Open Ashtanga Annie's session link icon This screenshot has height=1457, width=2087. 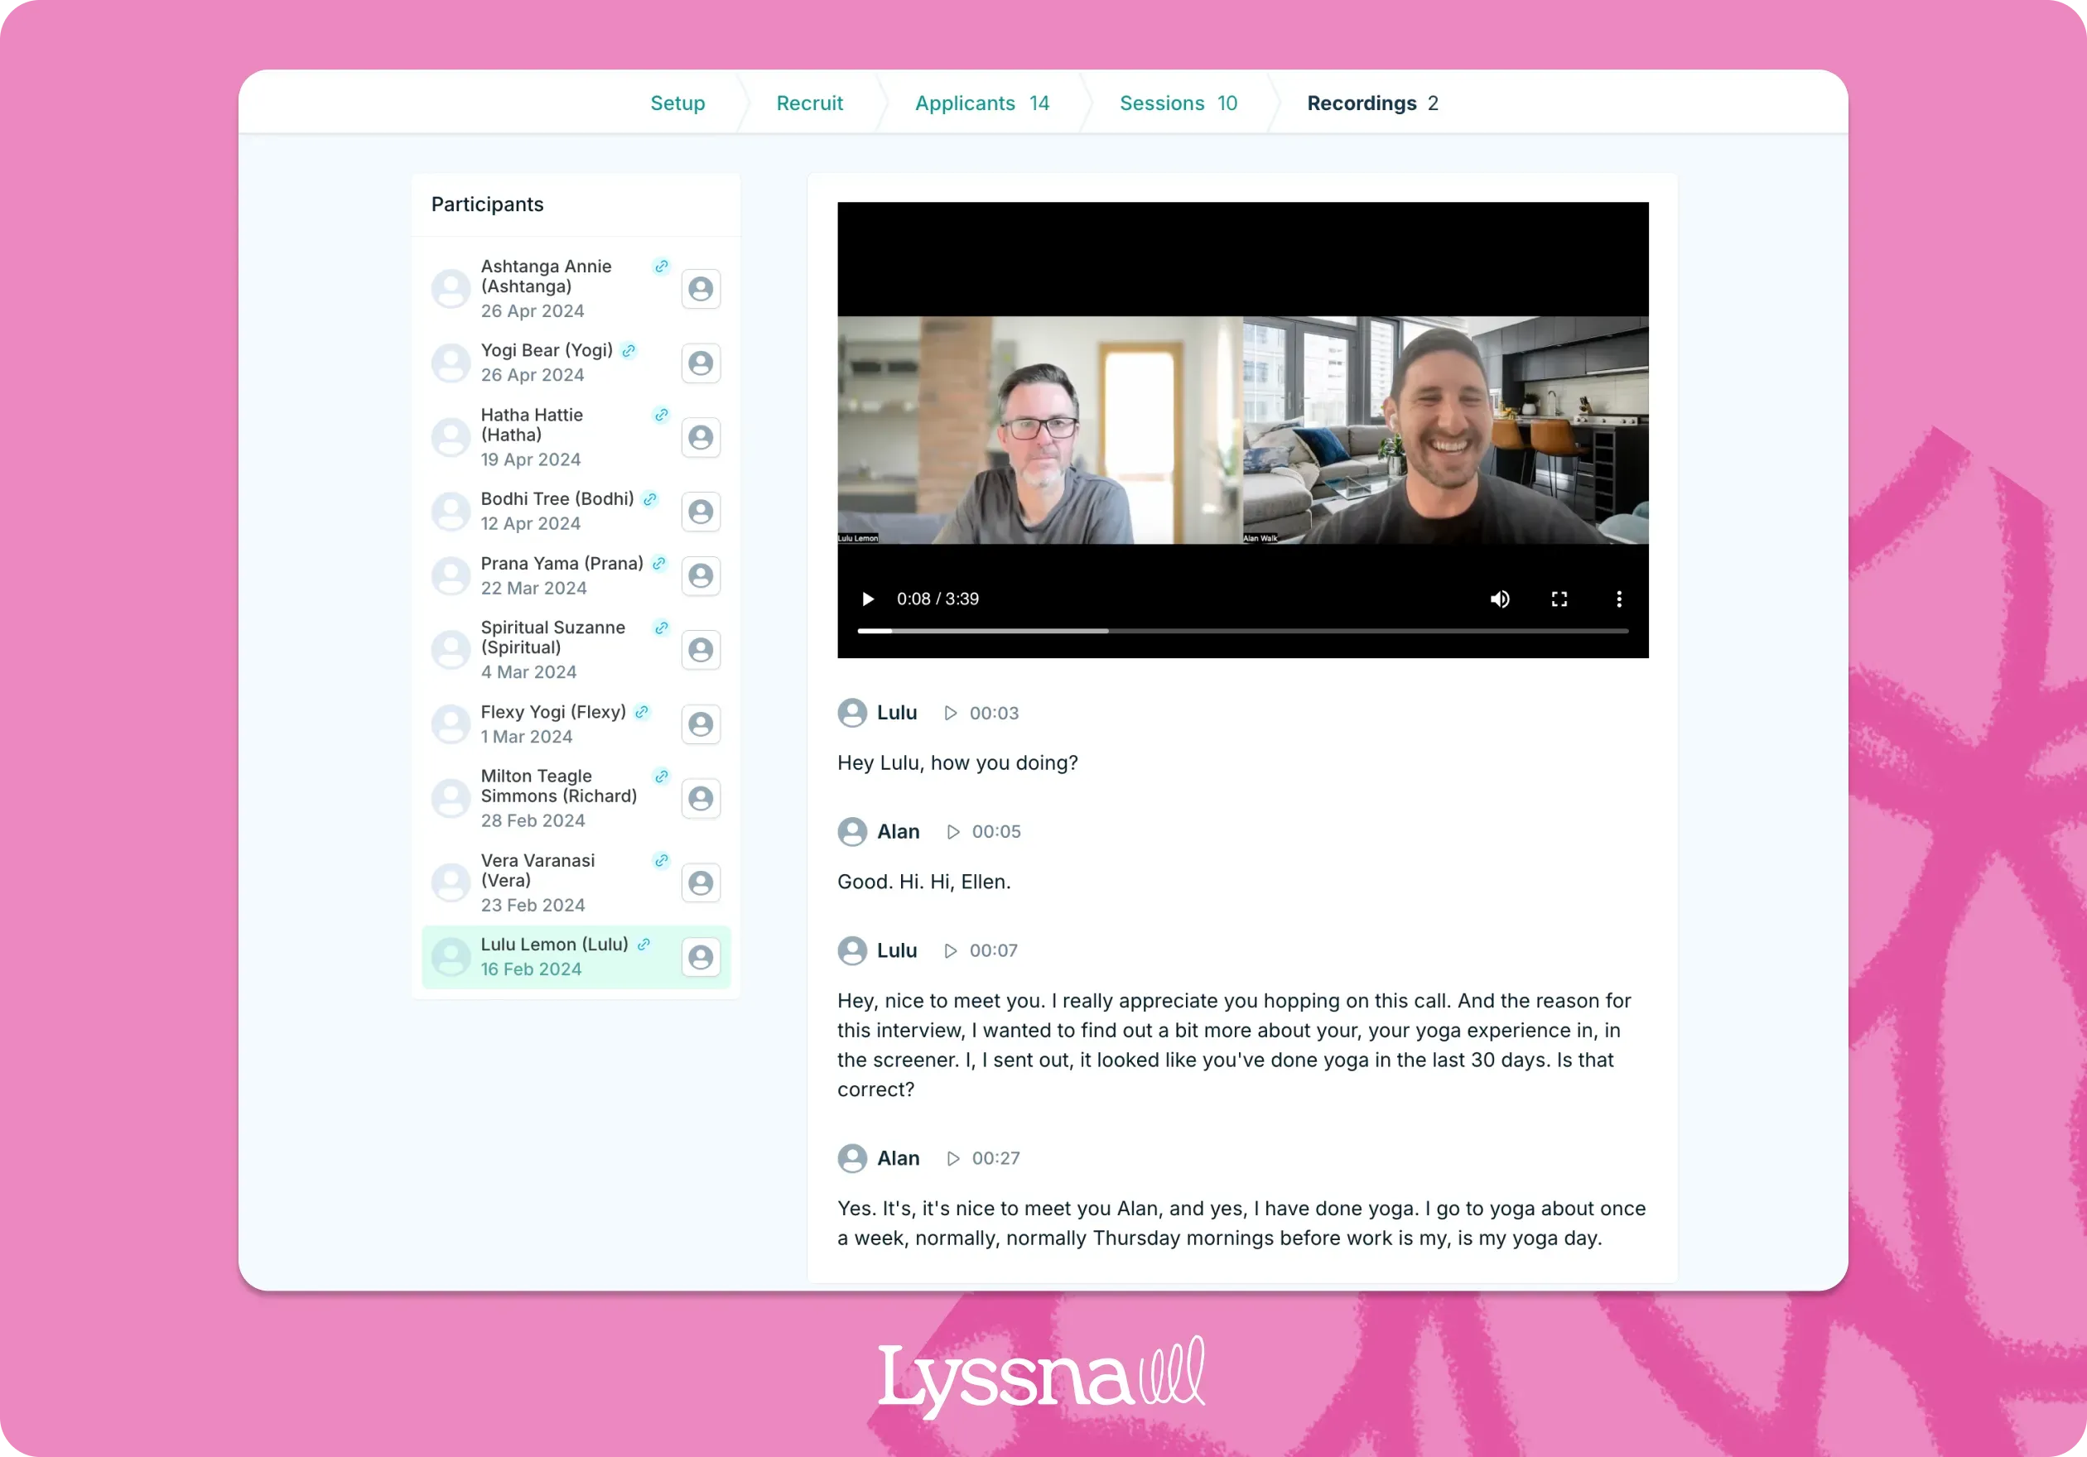pos(661,266)
